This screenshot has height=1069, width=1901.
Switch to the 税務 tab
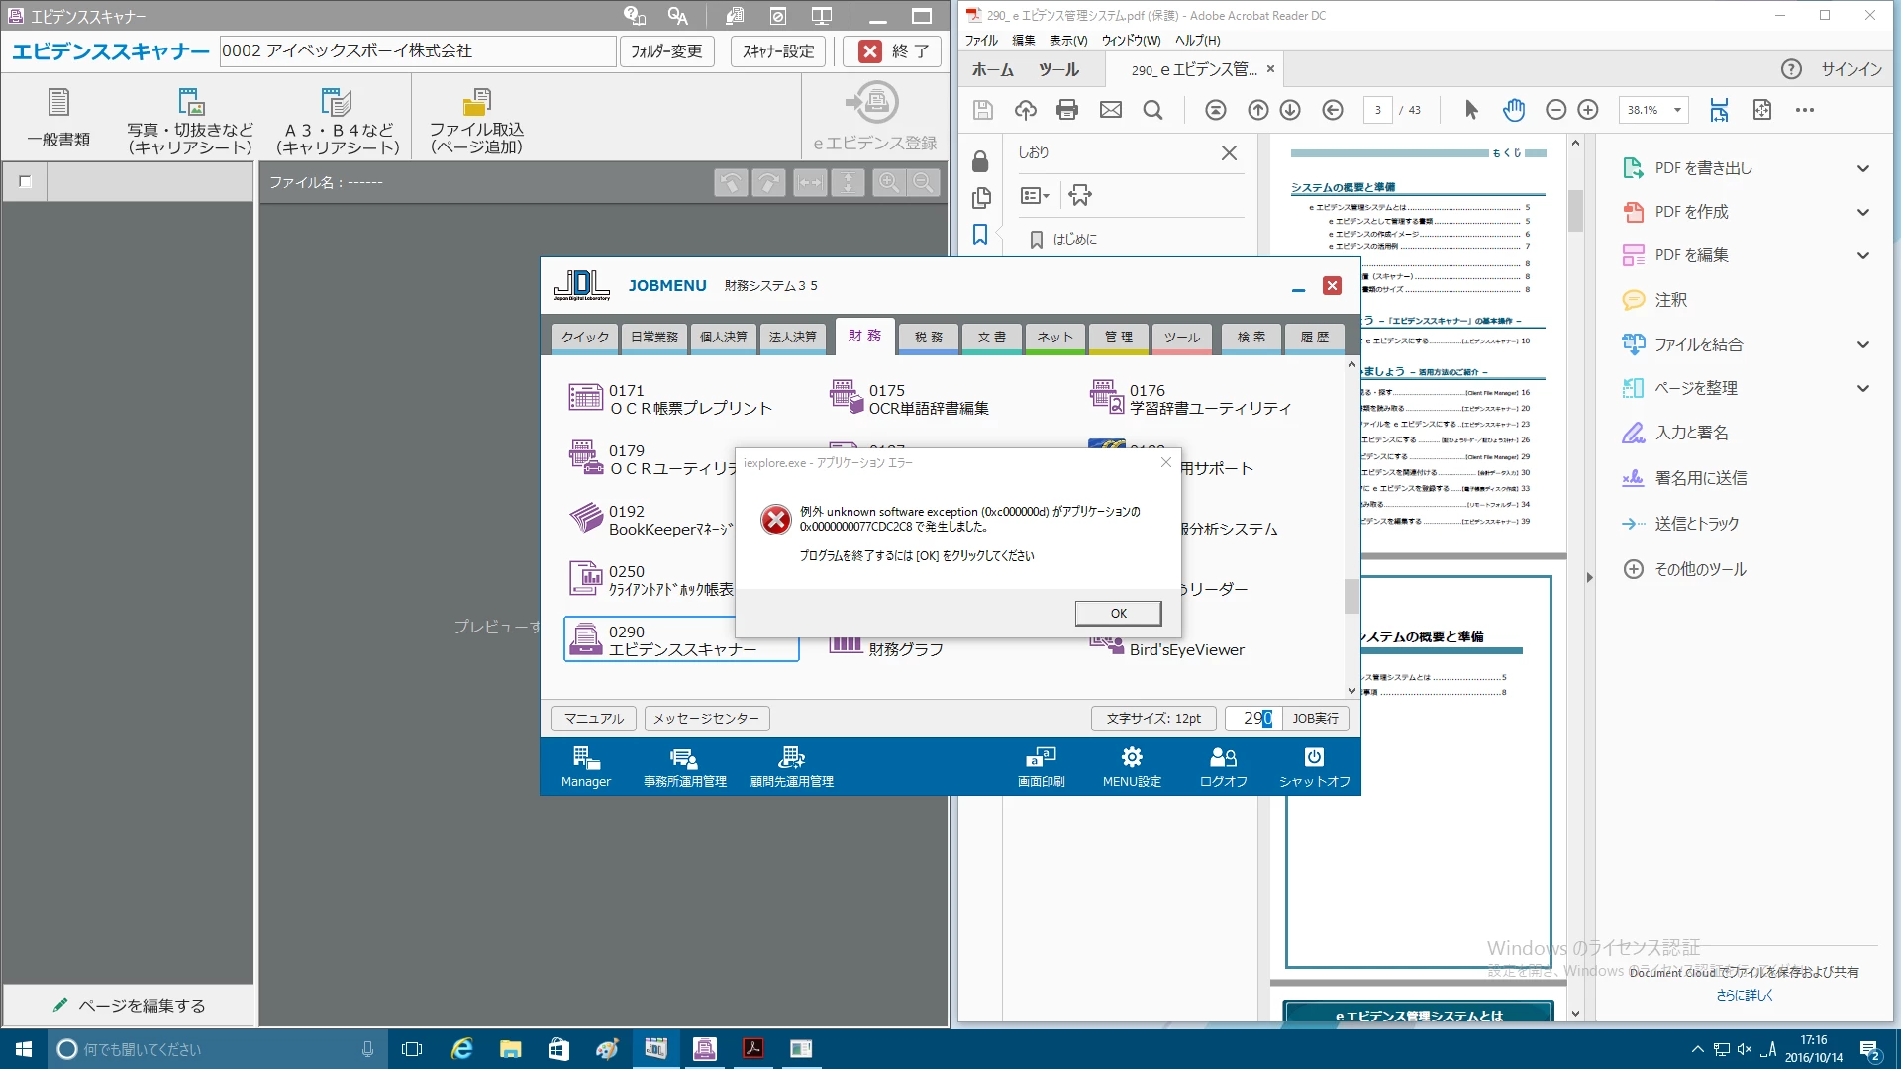[x=928, y=338]
